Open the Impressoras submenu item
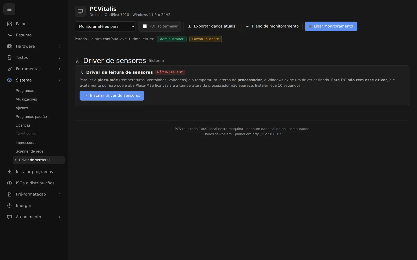The height and width of the screenshot is (260, 417). [39, 142]
